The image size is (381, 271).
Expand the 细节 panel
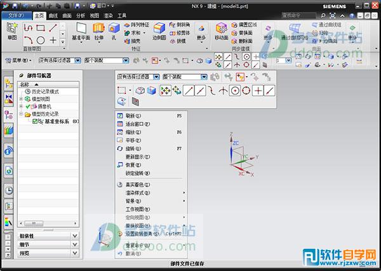point(75,244)
